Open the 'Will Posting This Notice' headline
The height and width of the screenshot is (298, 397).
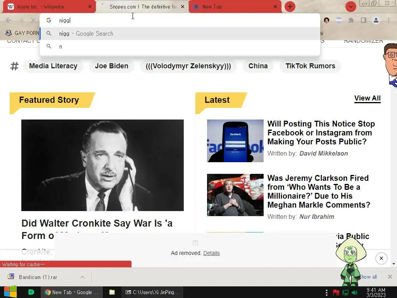[321, 133]
